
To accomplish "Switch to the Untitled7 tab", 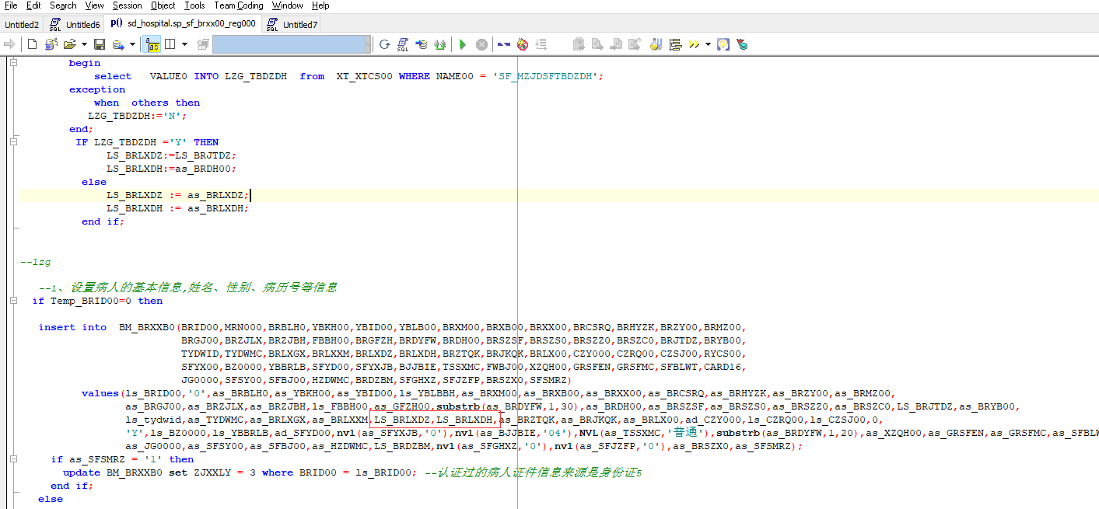I will (x=292, y=25).
